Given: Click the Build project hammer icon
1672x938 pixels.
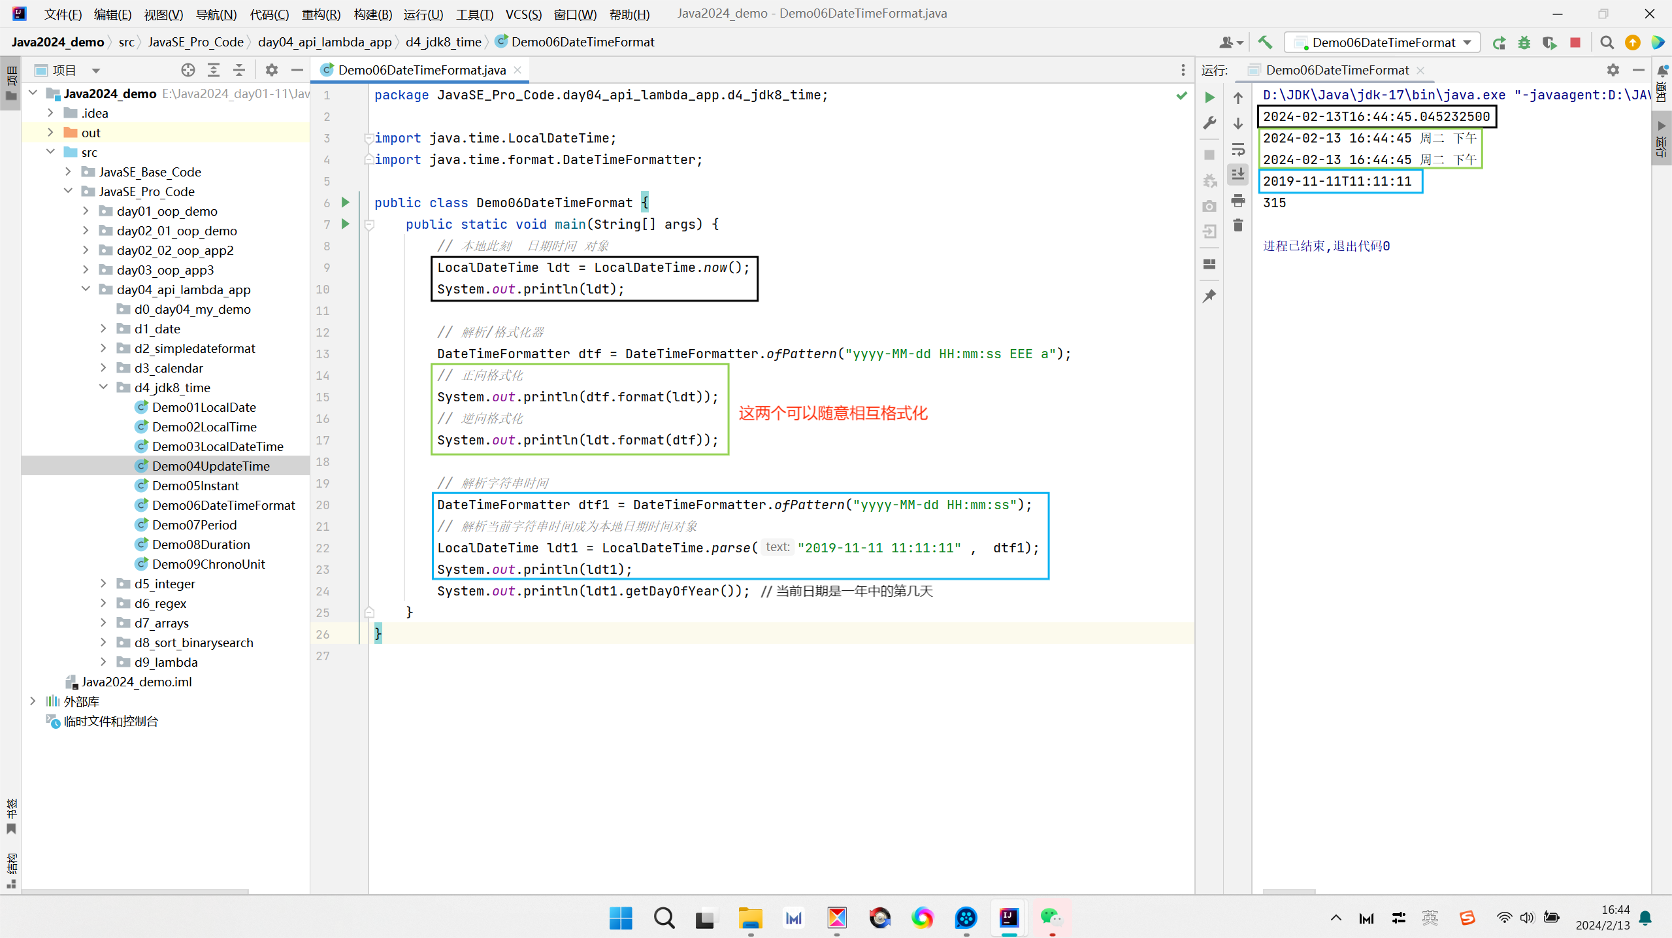Looking at the screenshot, I should click(1265, 42).
